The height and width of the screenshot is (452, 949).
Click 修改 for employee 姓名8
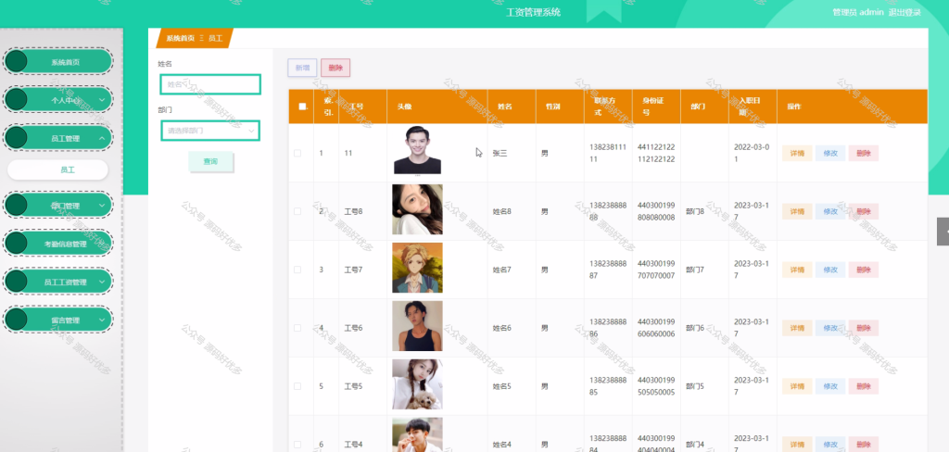(x=830, y=212)
